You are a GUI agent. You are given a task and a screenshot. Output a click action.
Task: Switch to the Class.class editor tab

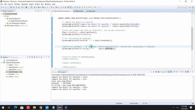(x=91, y=11)
